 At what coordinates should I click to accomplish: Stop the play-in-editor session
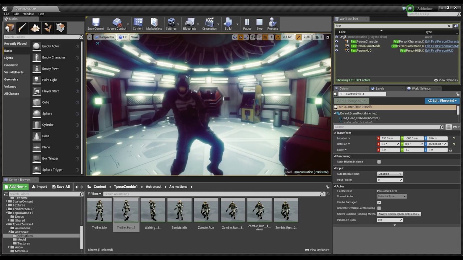259,24
